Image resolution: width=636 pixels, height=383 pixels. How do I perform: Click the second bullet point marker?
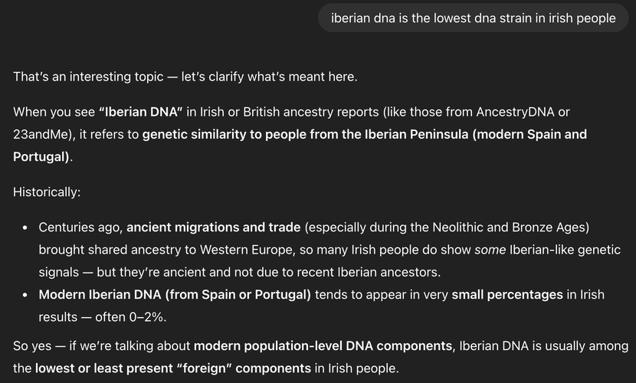coord(25,295)
